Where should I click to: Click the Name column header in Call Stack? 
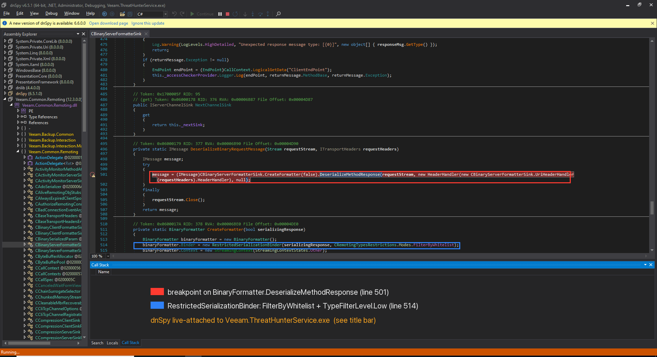(104, 272)
